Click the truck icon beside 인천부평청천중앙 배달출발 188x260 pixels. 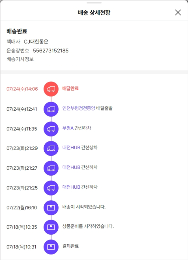[51, 109]
